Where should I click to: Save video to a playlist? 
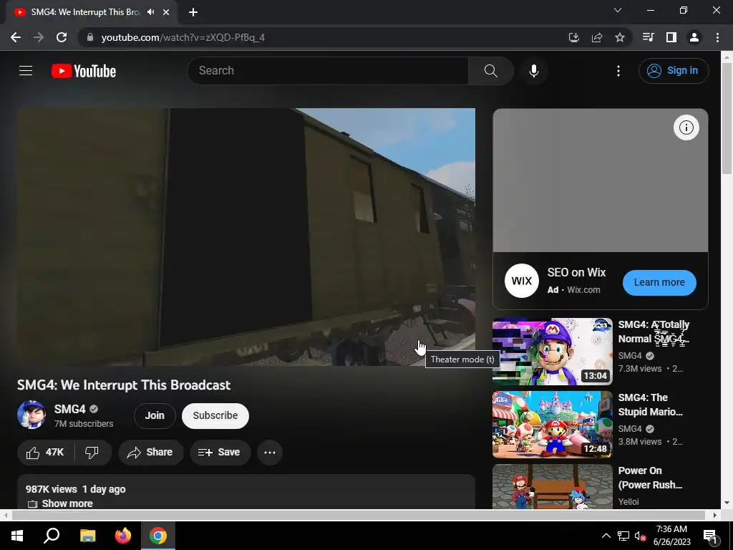click(220, 453)
